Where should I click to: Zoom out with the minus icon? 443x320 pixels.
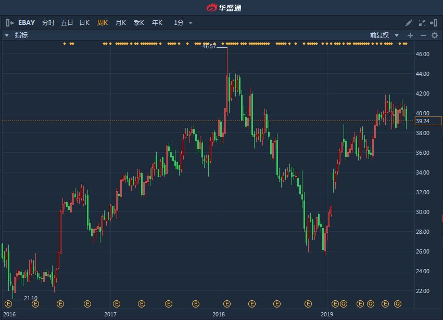coord(423,35)
